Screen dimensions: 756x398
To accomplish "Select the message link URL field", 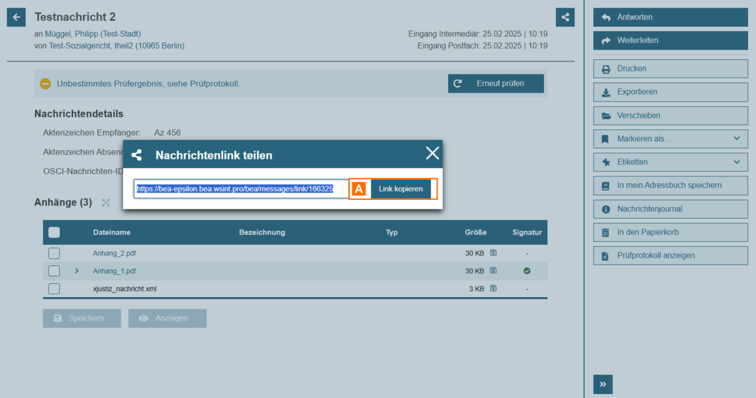I will click(241, 189).
